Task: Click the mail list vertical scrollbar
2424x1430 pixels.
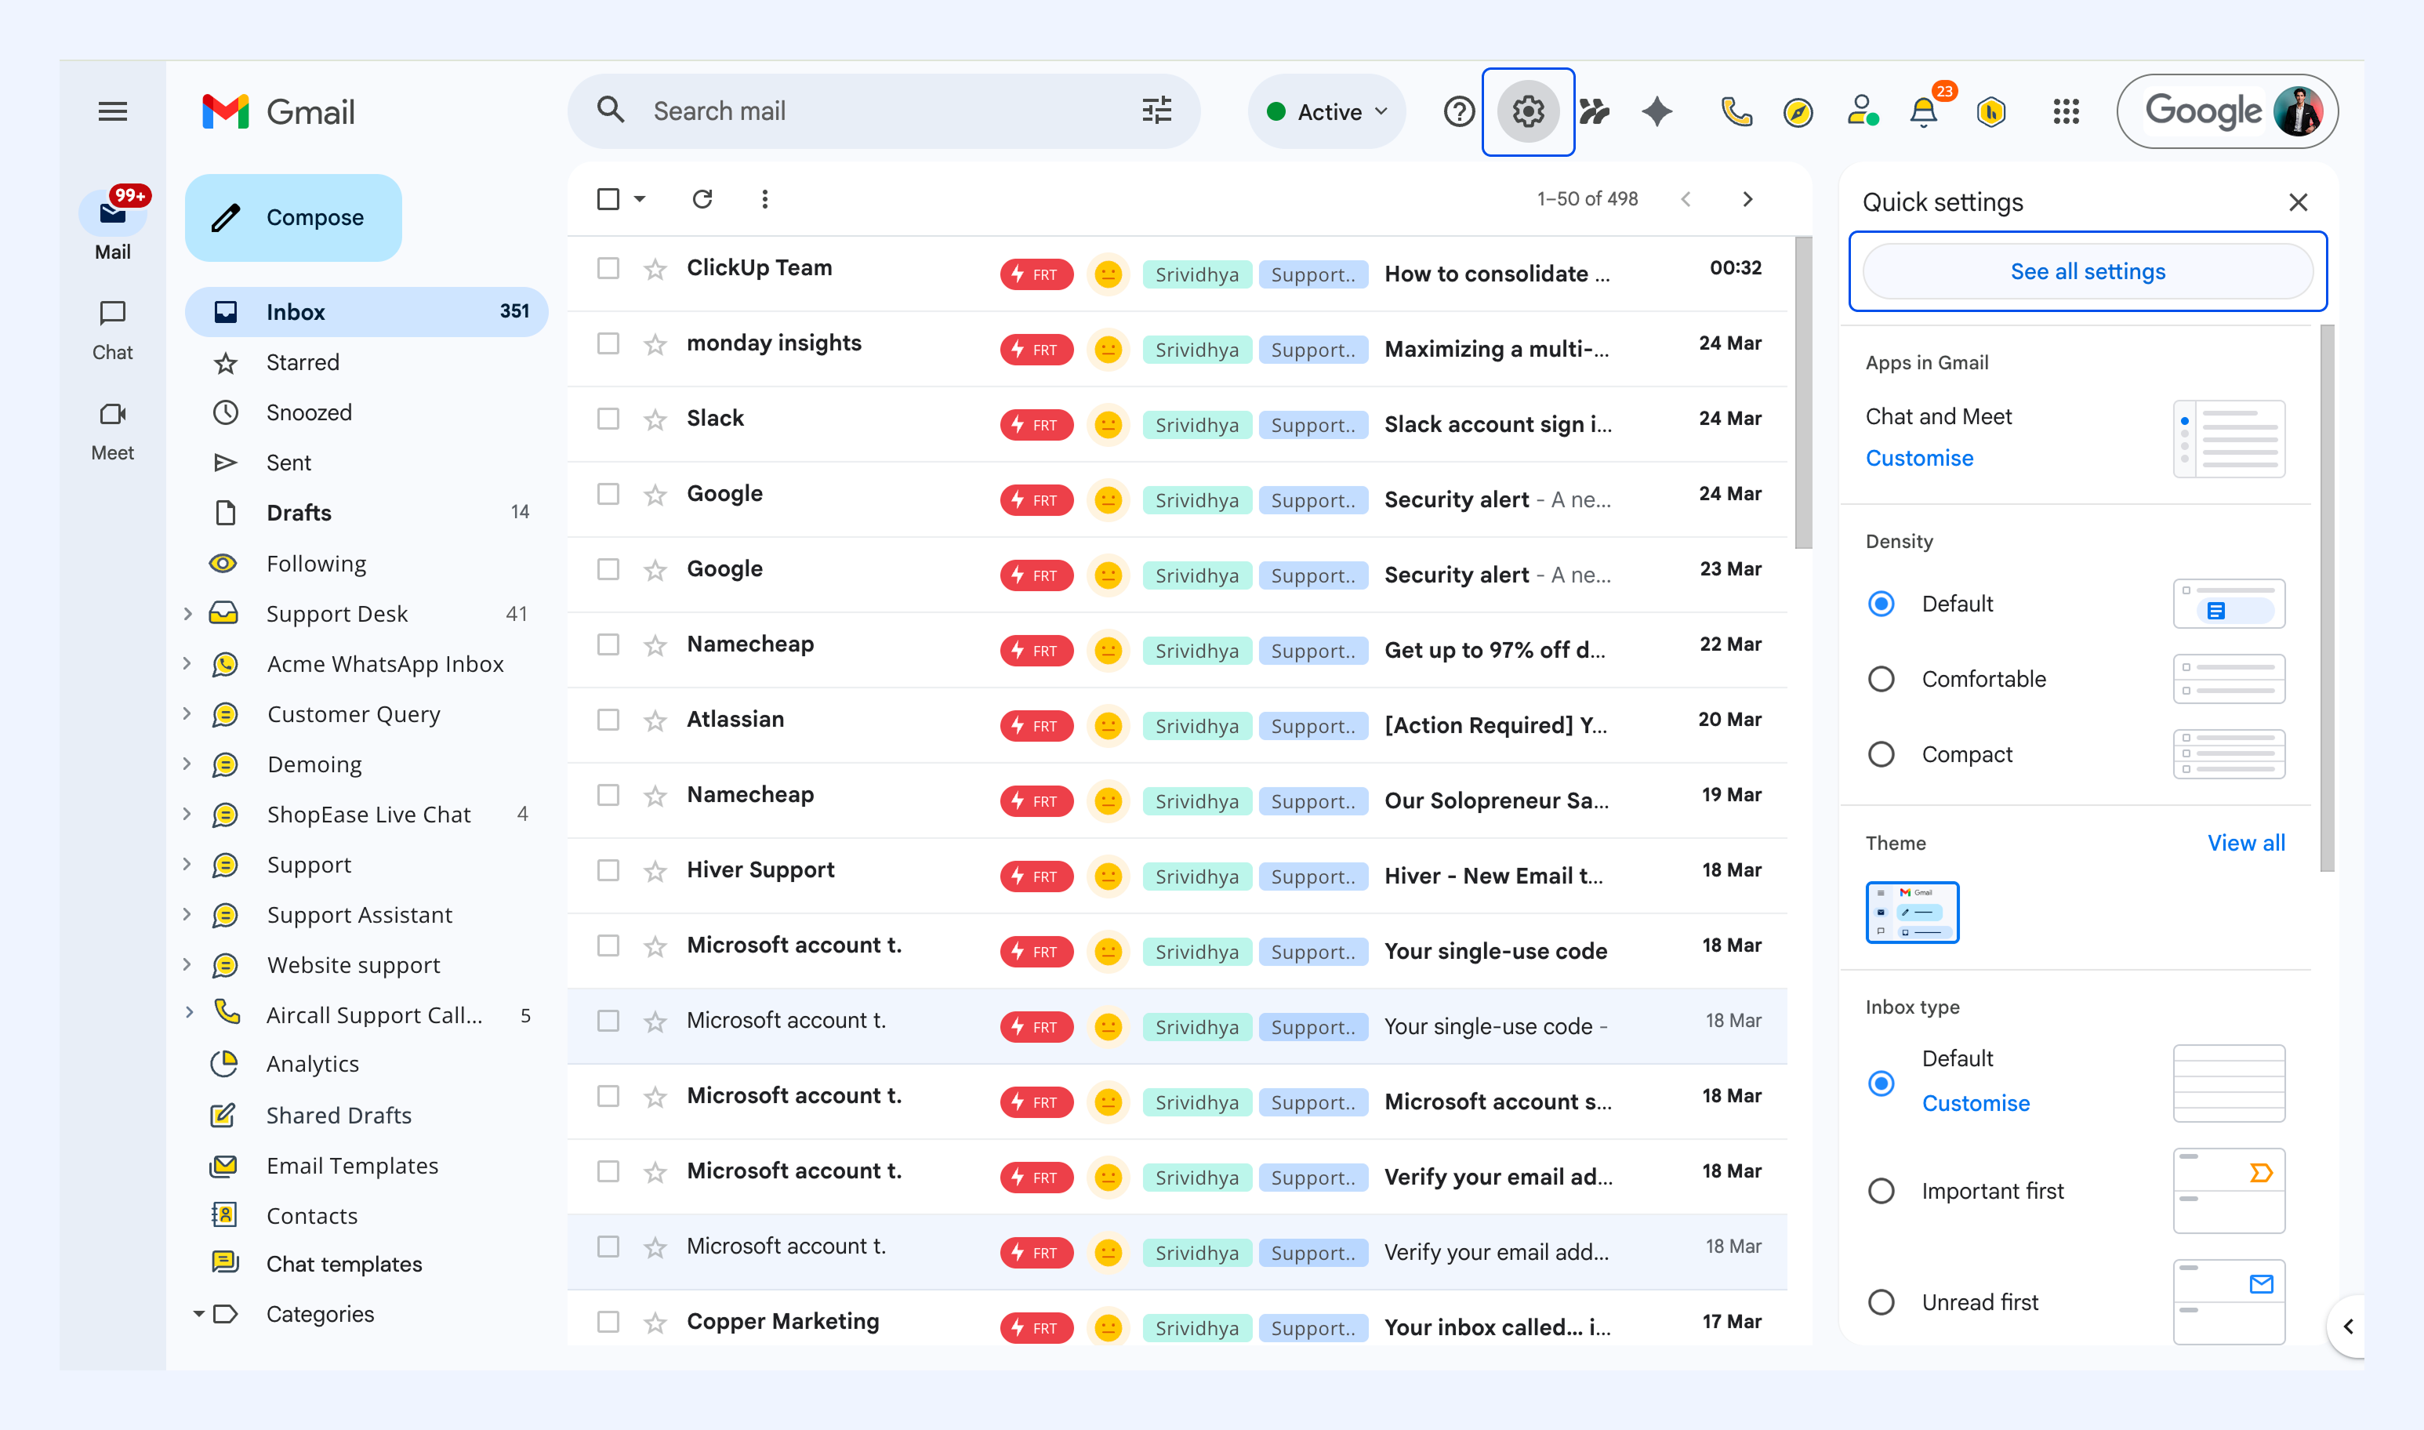Action: click(1802, 393)
